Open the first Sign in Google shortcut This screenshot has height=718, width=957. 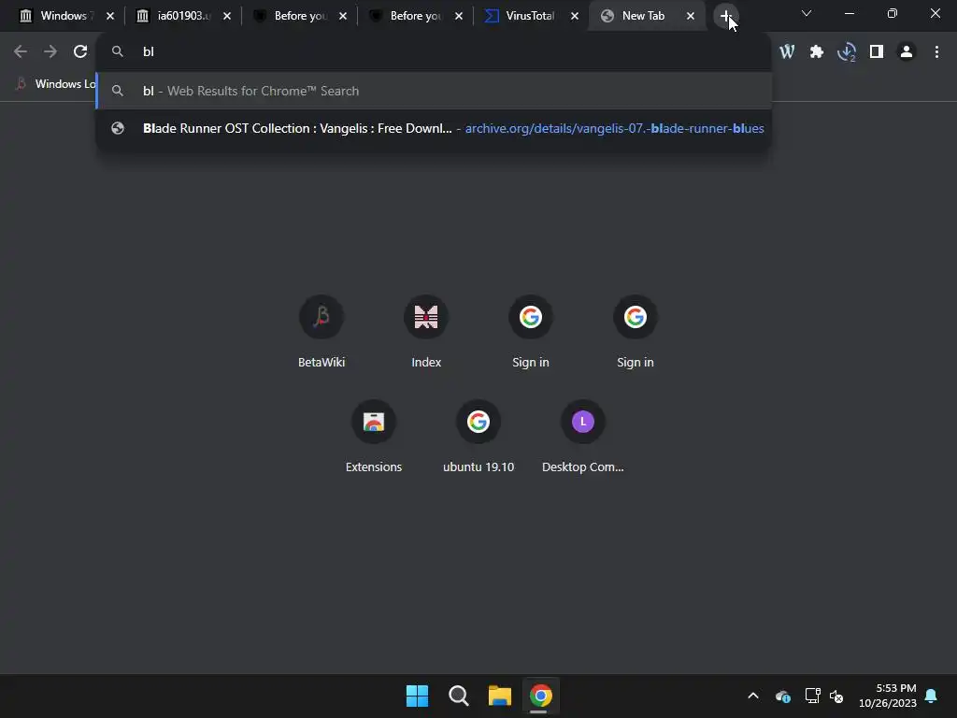pos(531,332)
